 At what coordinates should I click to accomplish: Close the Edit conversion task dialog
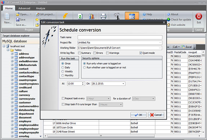point(164,22)
